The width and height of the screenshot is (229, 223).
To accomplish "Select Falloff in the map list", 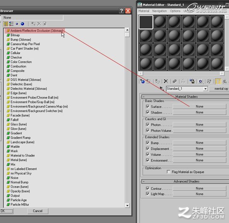I will [15, 120].
